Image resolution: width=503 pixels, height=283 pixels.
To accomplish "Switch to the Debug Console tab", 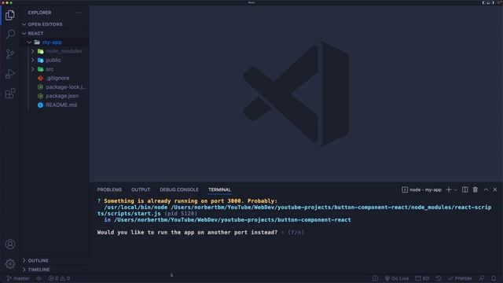I will click(179, 189).
